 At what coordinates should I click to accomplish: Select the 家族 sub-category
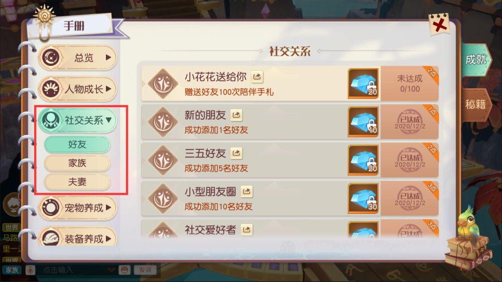77,163
